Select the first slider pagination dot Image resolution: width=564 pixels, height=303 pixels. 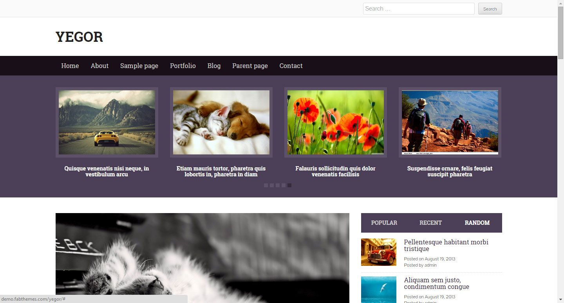266,185
